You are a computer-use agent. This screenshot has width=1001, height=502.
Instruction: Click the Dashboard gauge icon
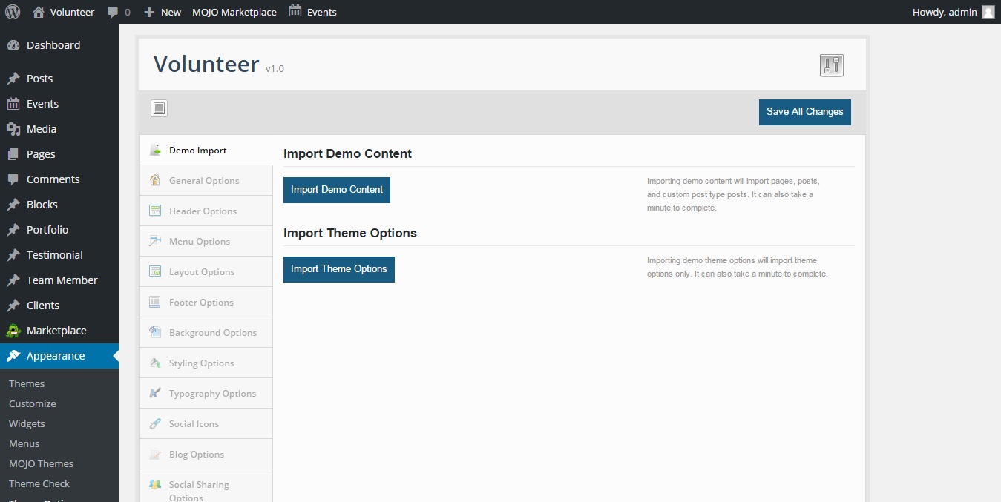(x=13, y=45)
